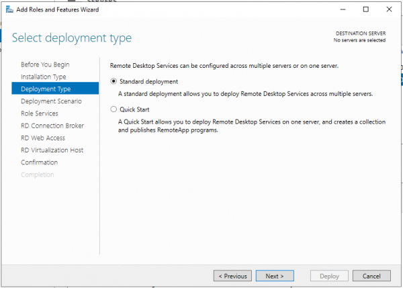Click the disabled Deploy button
The width and height of the screenshot is (403, 288).
[x=329, y=276]
